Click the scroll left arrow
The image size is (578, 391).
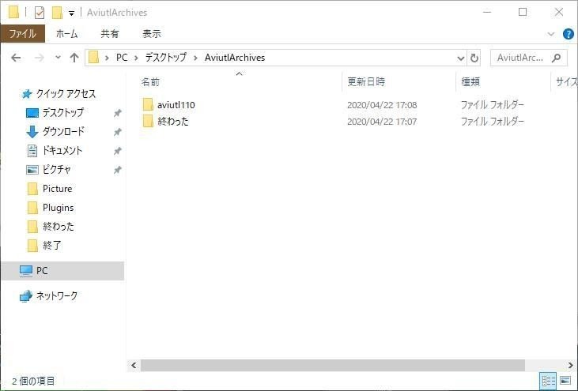pyautogui.click(x=134, y=365)
